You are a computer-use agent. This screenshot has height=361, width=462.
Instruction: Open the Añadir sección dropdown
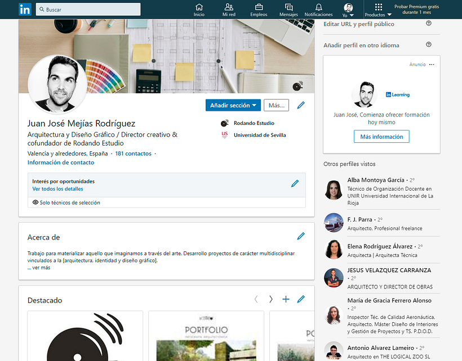click(234, 105)
